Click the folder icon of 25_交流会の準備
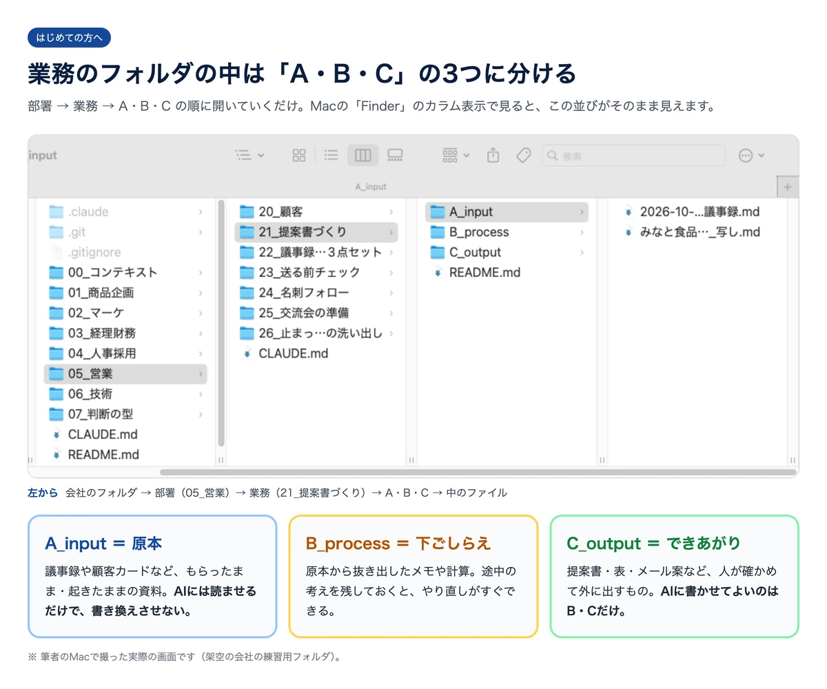 (247, 313)
